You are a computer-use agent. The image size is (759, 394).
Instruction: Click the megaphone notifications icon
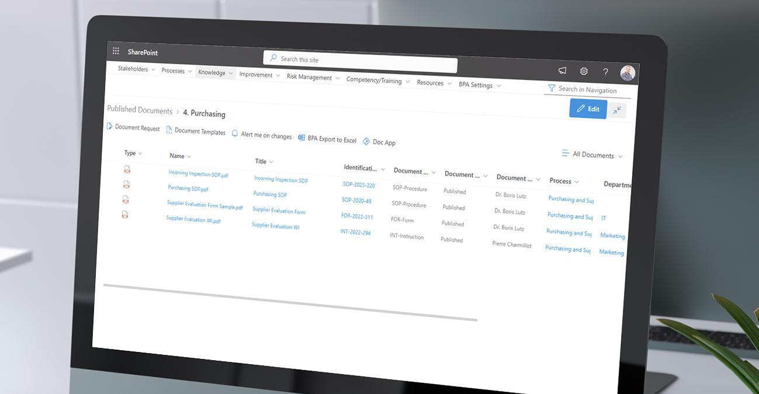point(562,70)
